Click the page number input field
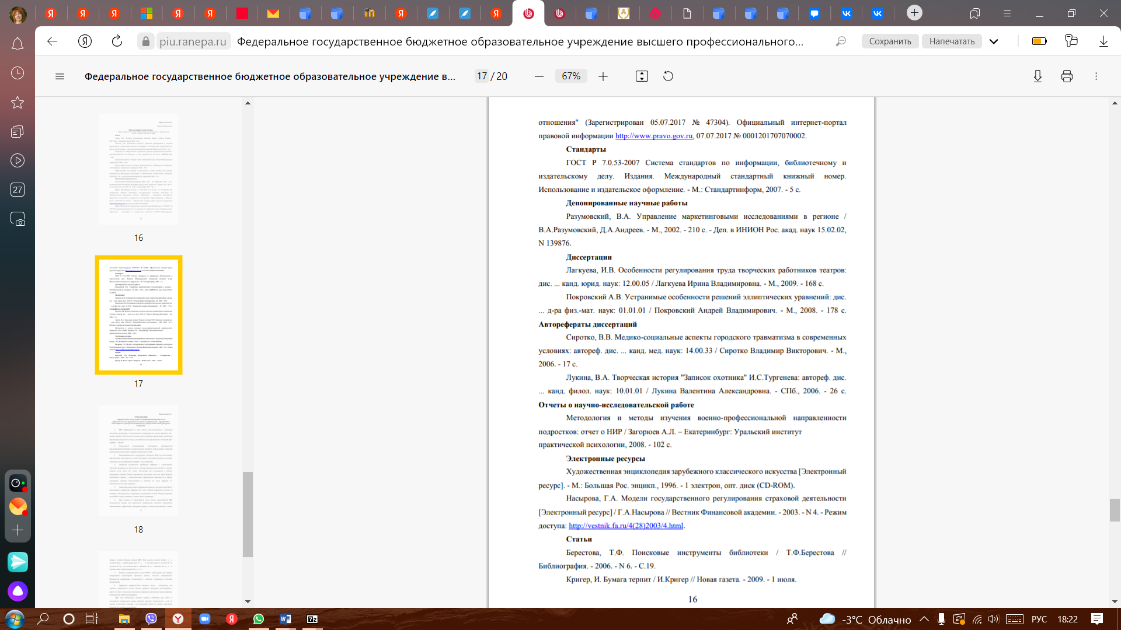 pyautogui.click(x=482, y=76)
